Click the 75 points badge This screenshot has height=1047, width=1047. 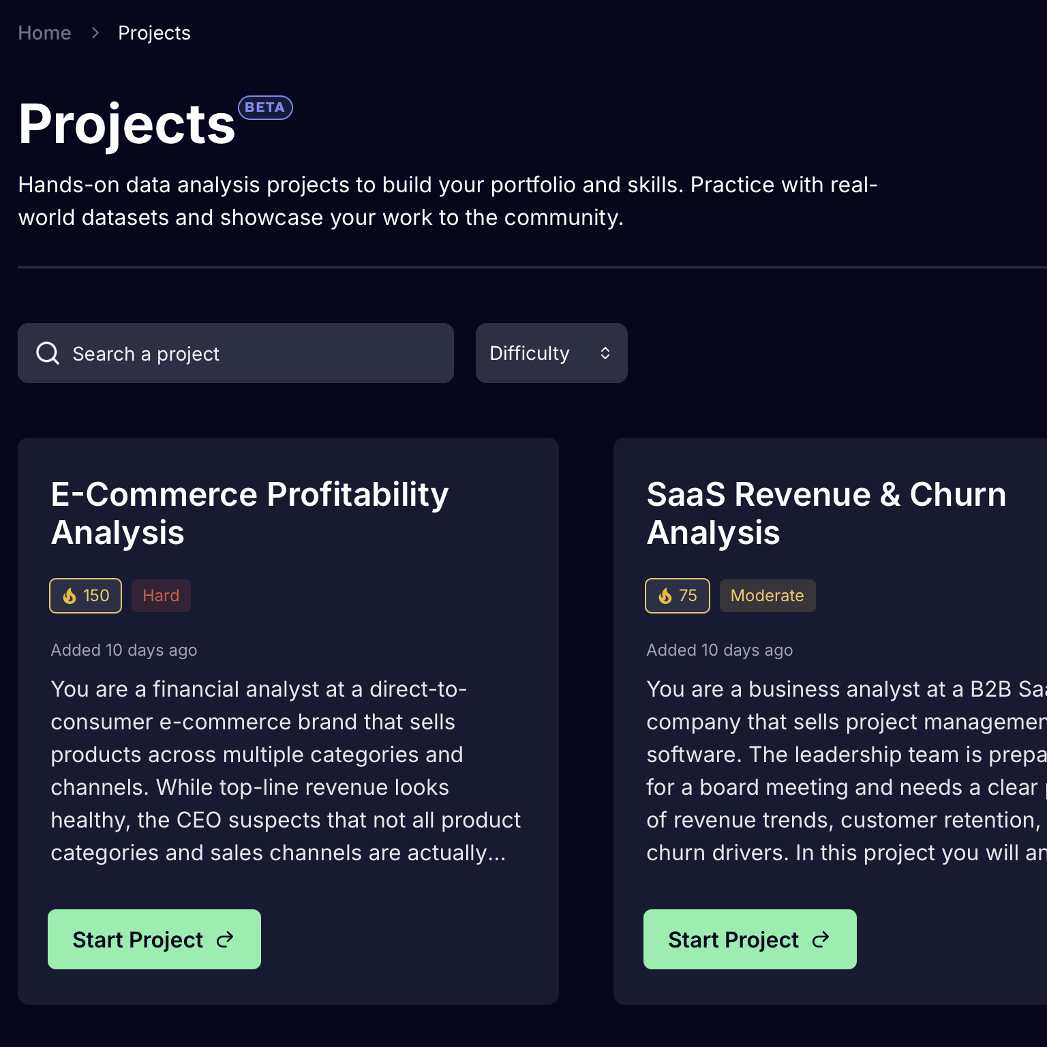coord(678,596)
